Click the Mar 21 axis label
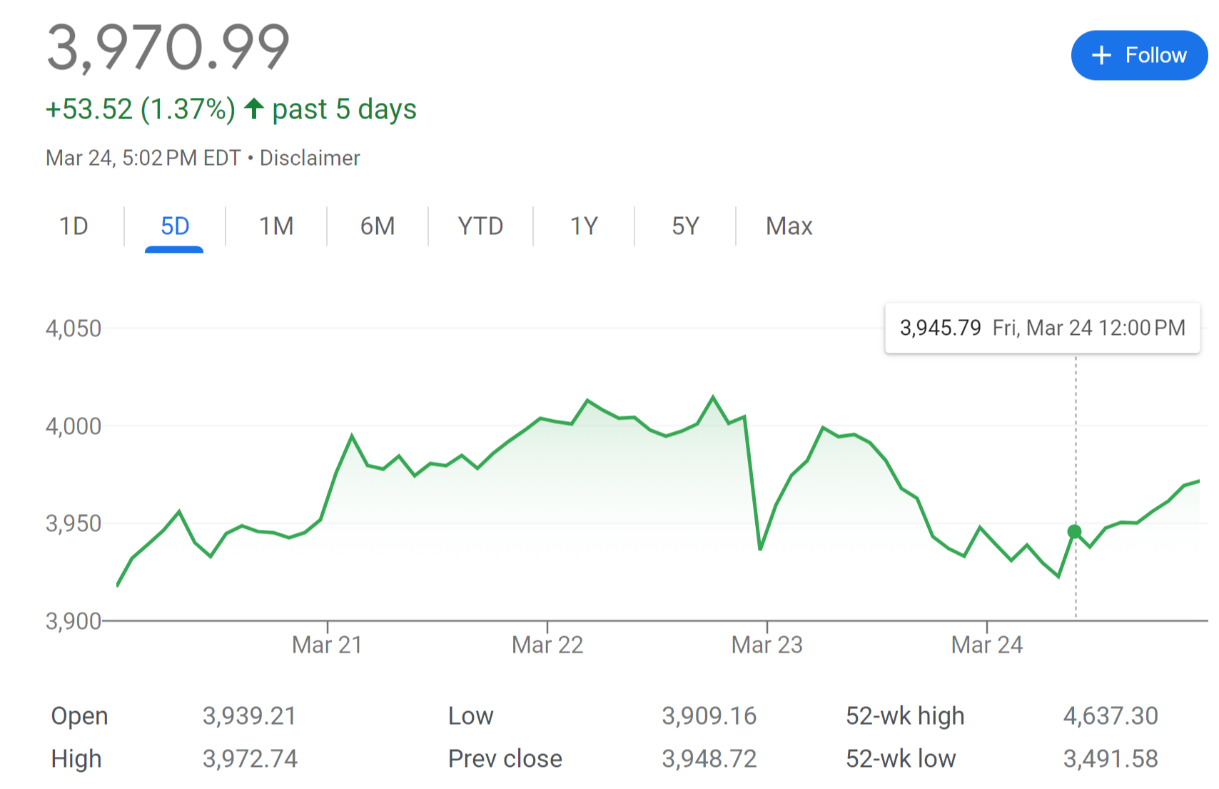The image size is (1219, 789). coord(327,645)
